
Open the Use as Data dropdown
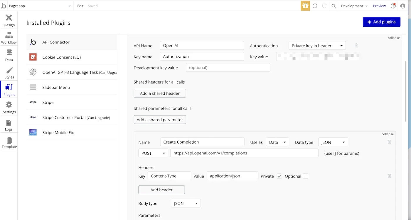277,142
